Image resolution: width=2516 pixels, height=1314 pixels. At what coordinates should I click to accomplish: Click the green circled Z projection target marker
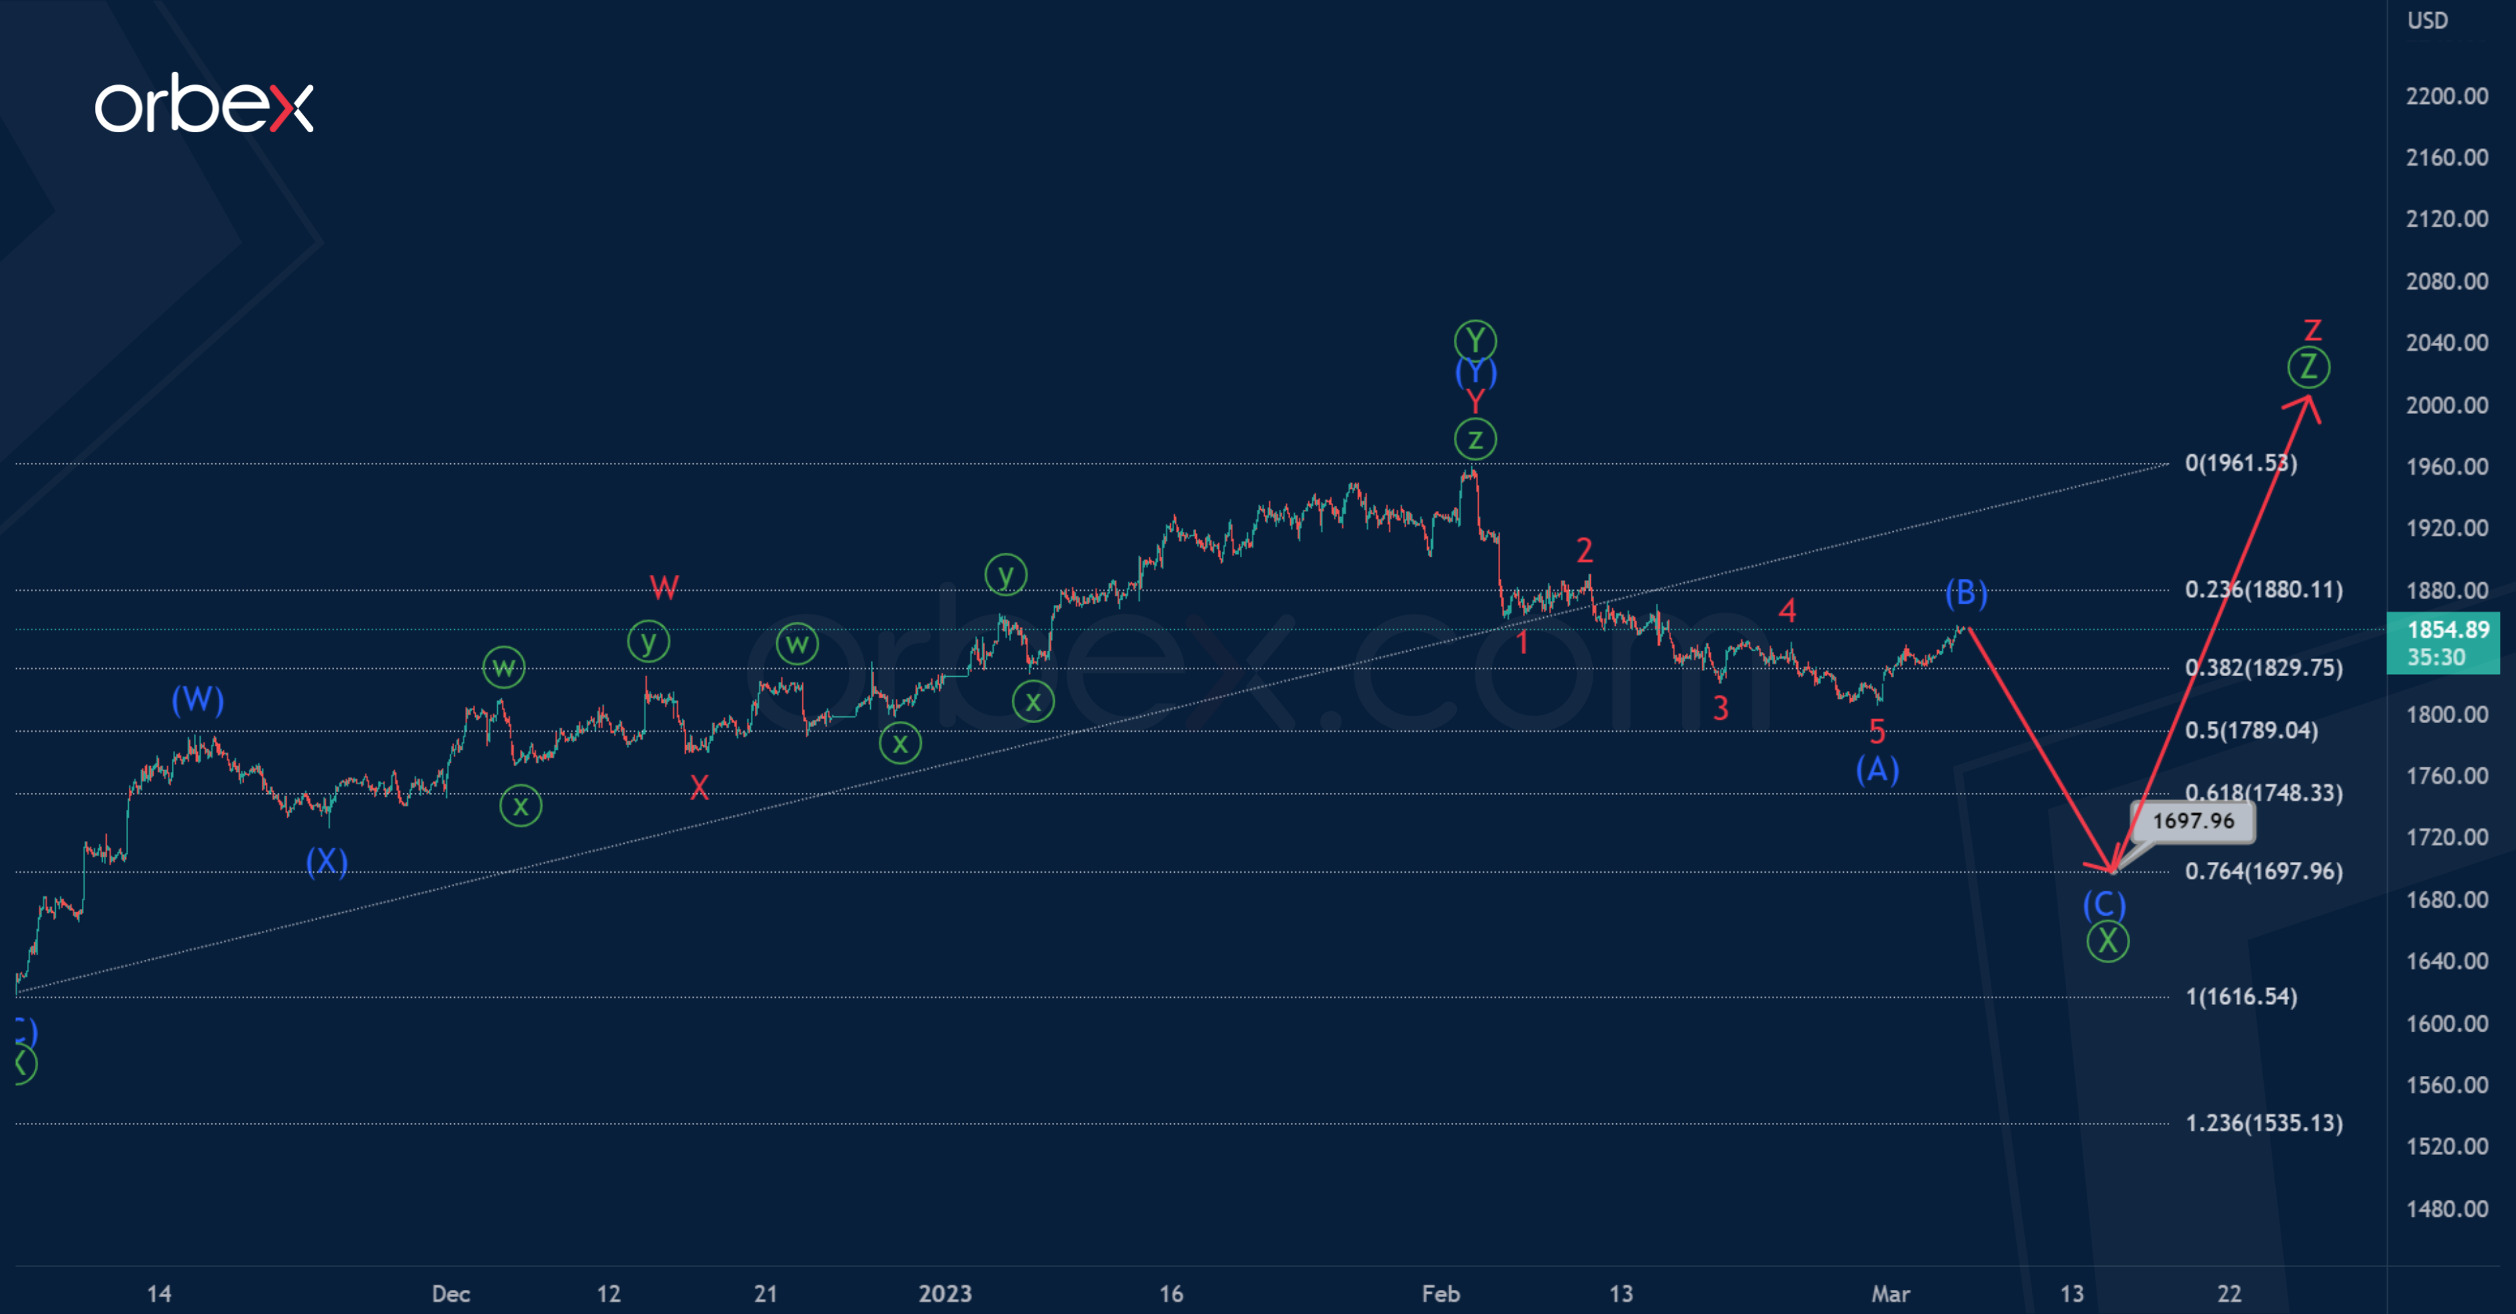pos(2308,367)
